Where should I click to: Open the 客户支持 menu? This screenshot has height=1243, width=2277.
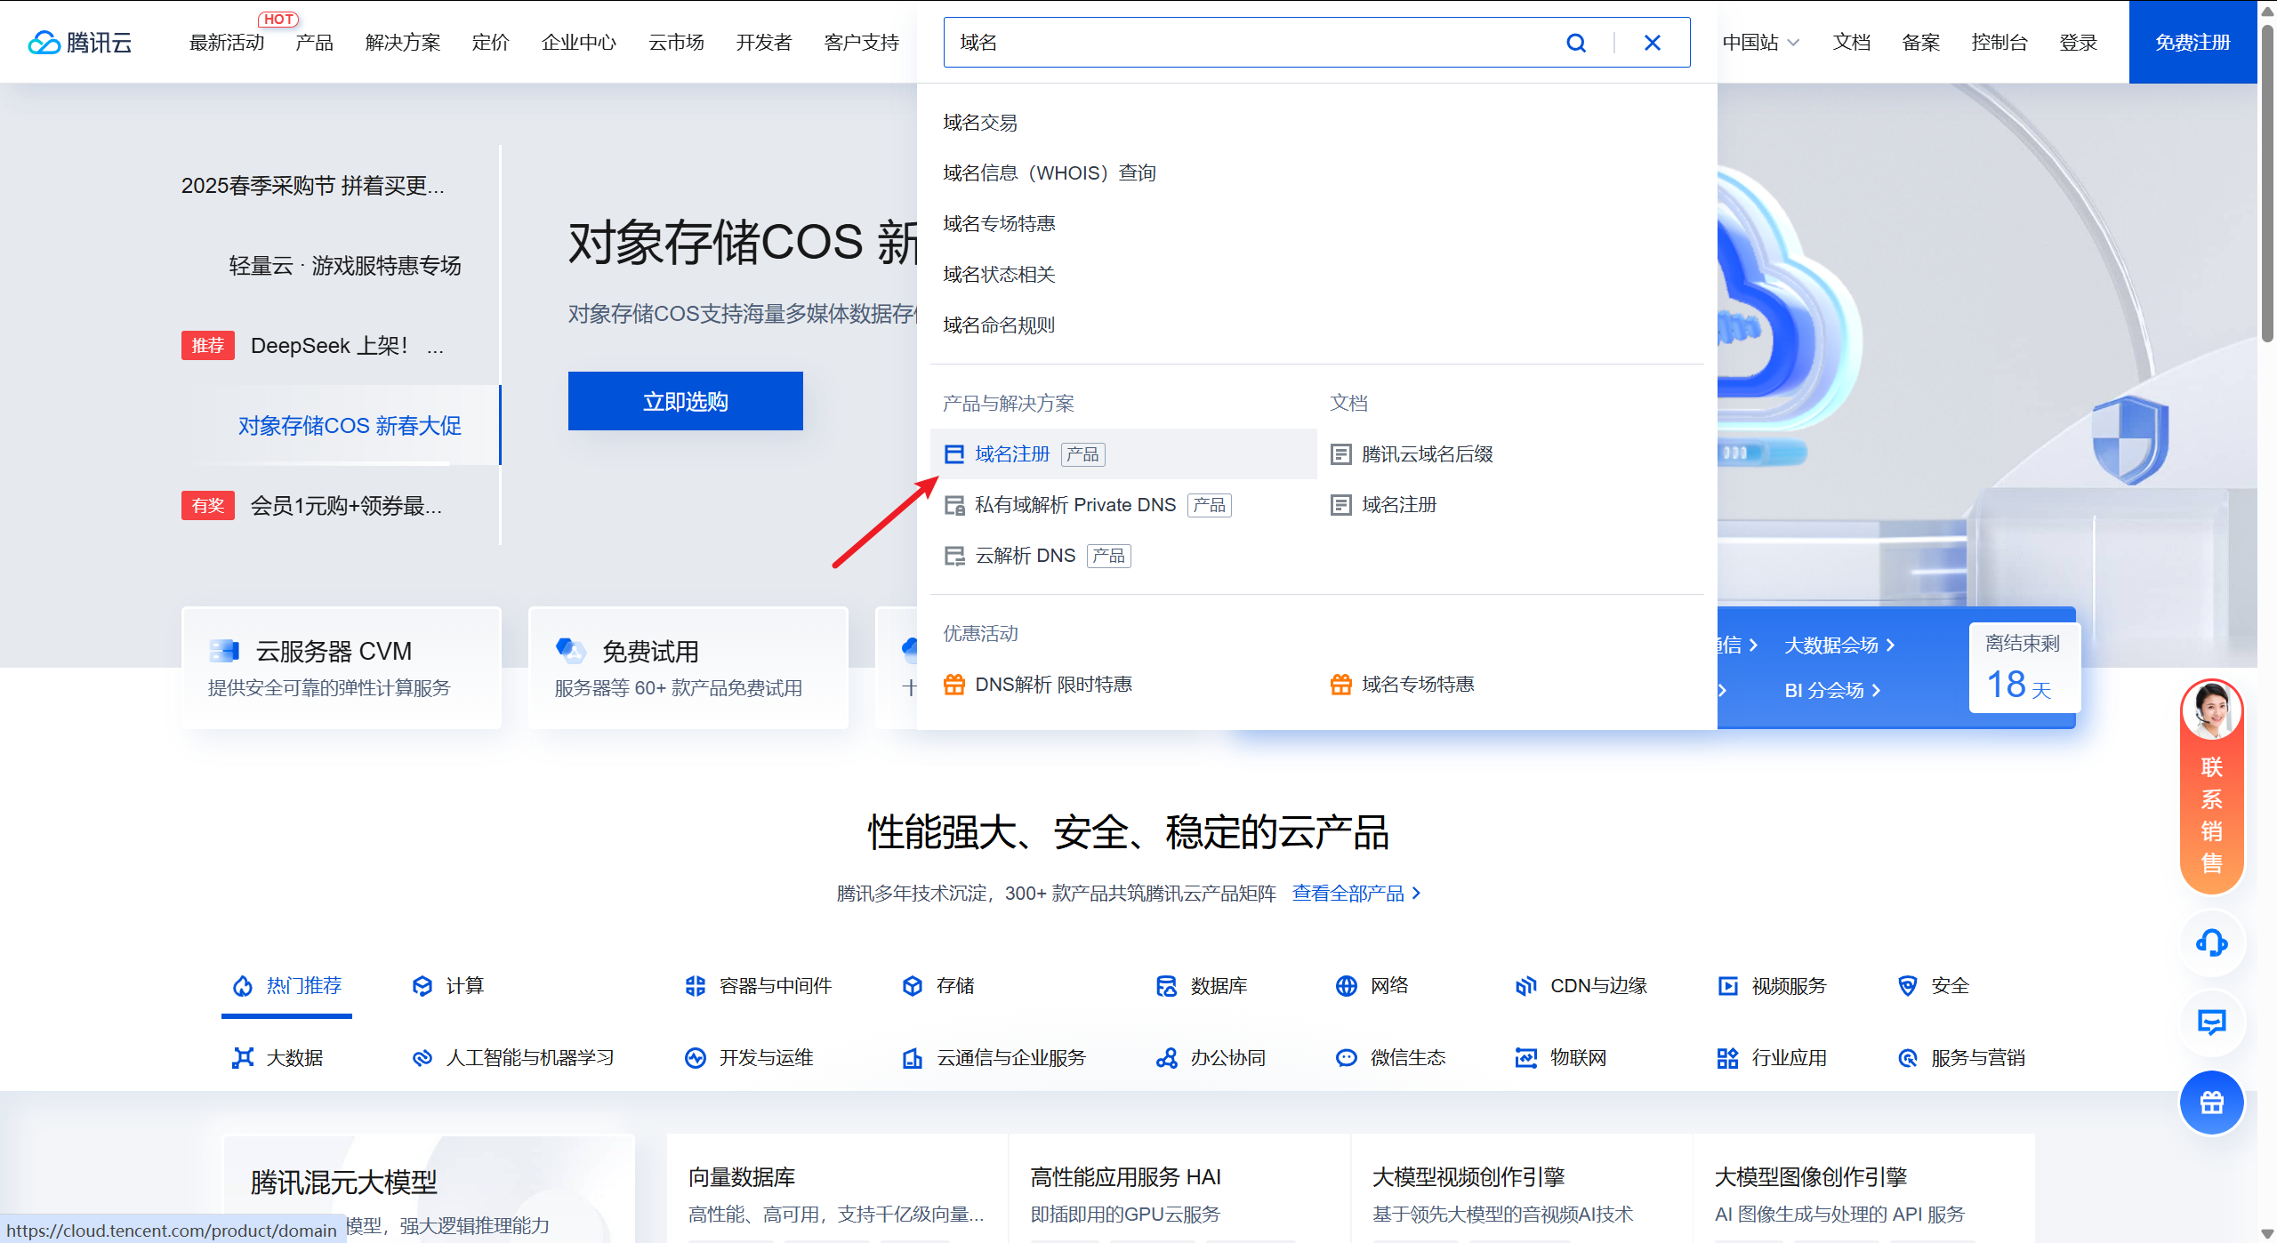click(x=862, y=43)
